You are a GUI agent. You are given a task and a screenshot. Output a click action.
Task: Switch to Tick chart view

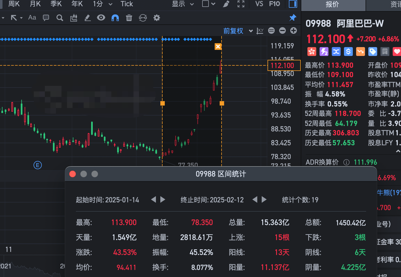(x=127, y=4)
